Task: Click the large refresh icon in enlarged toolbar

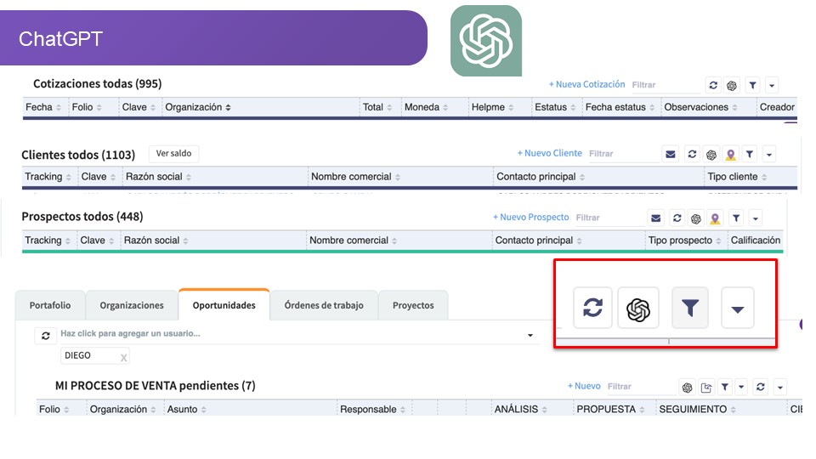Action: (x=592, y=308)
